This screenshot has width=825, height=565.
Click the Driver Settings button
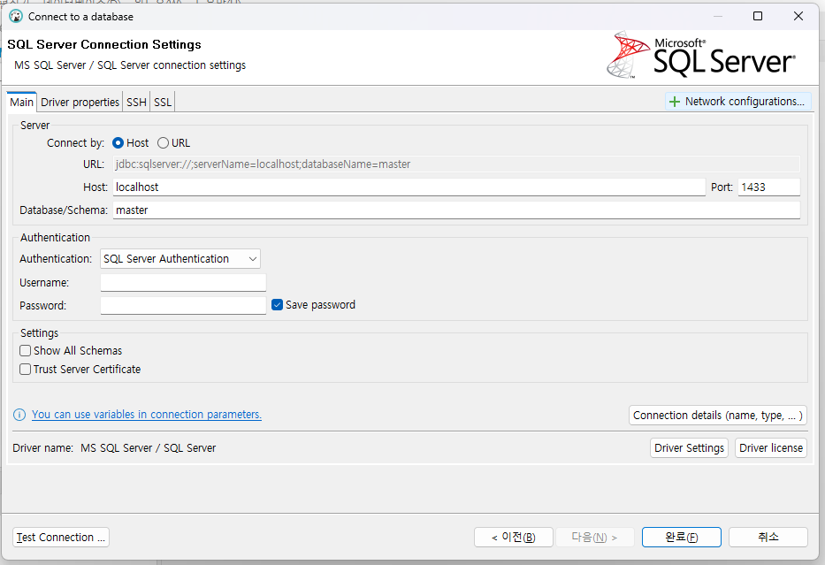[x=689, y=447]
